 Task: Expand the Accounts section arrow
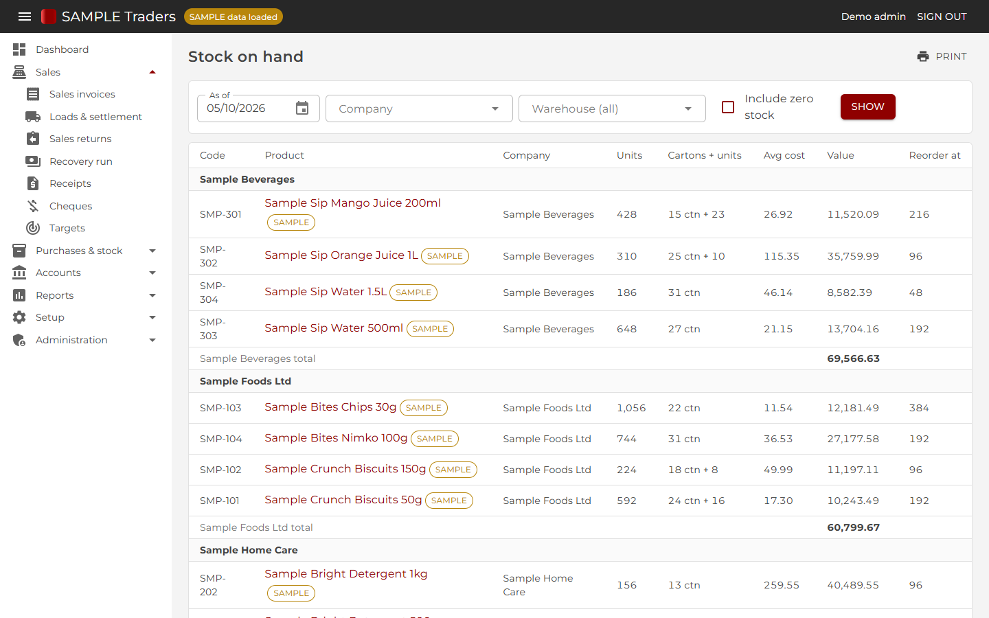152,273
